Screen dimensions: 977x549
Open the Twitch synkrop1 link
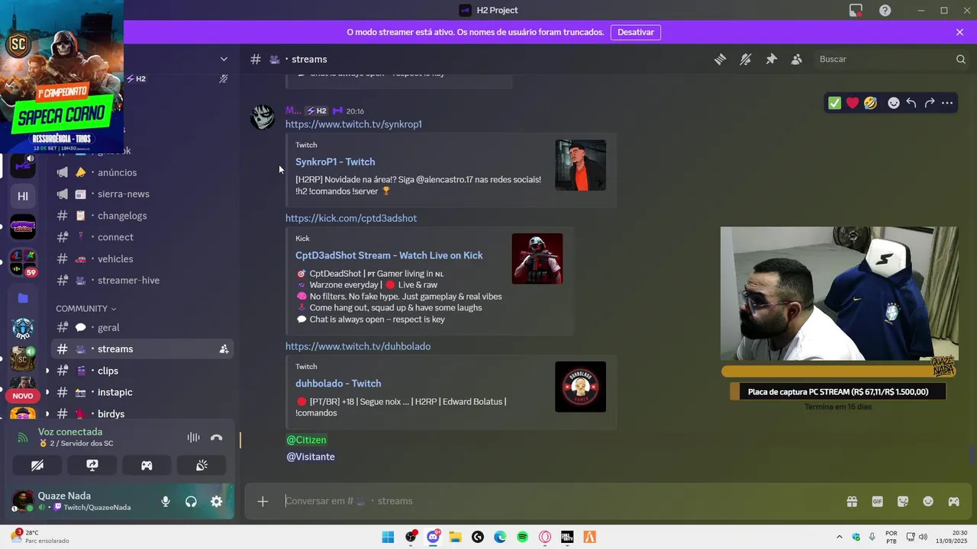pos(353,124)
